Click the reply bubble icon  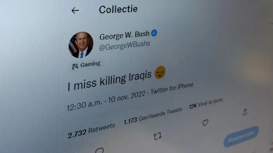point(100,150)
